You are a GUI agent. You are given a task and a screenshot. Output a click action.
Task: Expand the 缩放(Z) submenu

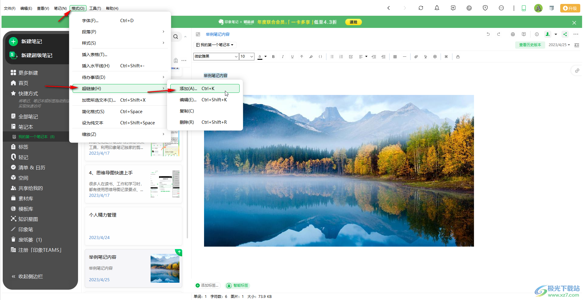click(120, 134)
